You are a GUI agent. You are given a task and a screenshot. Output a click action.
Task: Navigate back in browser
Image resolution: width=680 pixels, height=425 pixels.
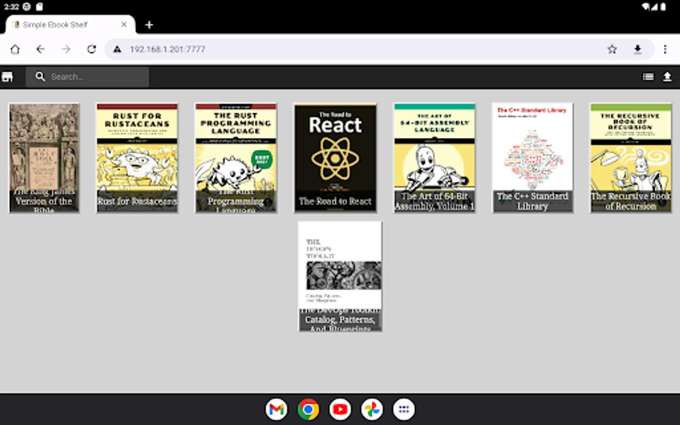41,49
